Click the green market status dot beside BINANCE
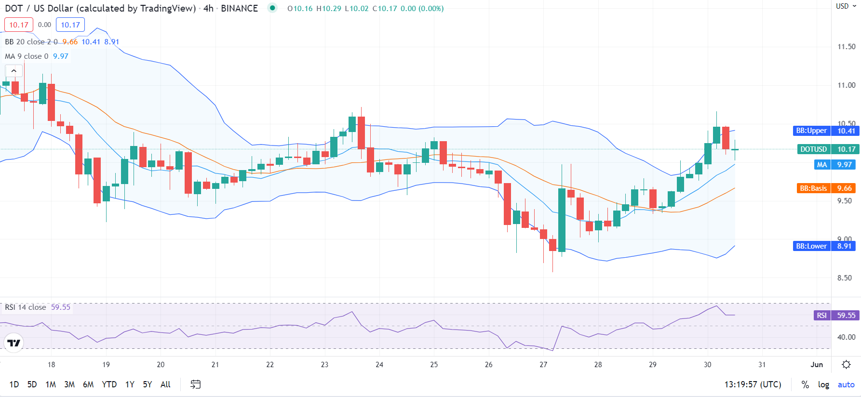Viewport: 861px width, 397px height. [272, 8]
